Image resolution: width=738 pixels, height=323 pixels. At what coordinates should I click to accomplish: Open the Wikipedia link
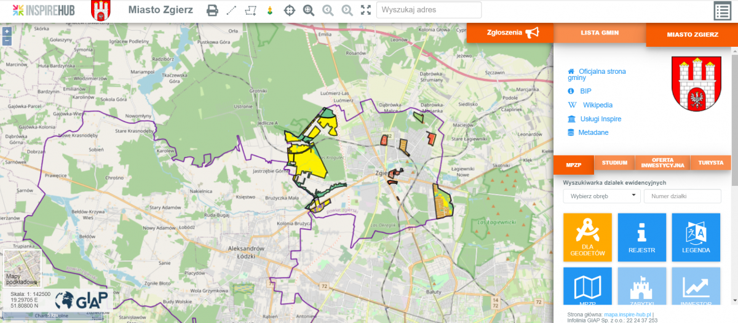click(597, 105)
